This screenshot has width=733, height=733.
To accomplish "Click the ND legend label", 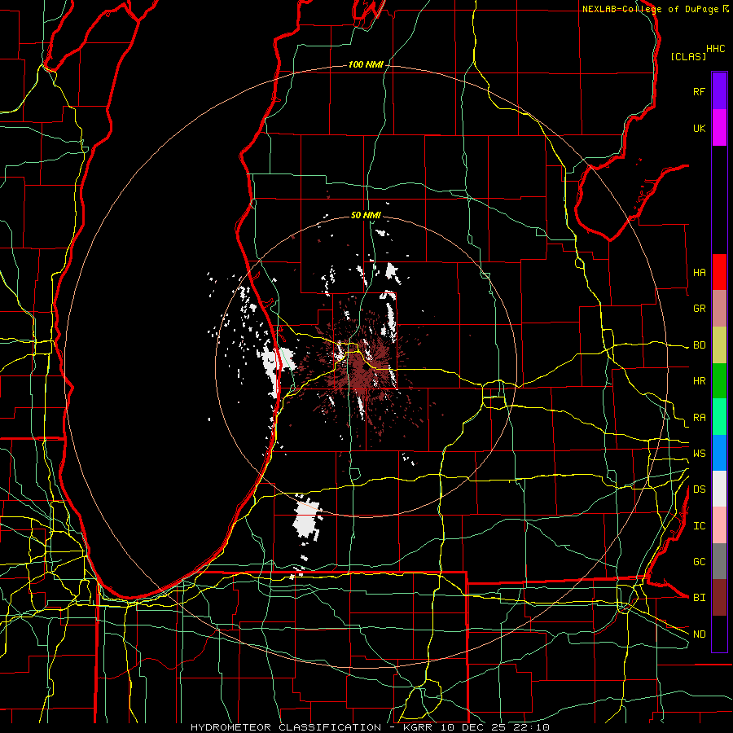I will pyautogui.click(x=699, y=634).
